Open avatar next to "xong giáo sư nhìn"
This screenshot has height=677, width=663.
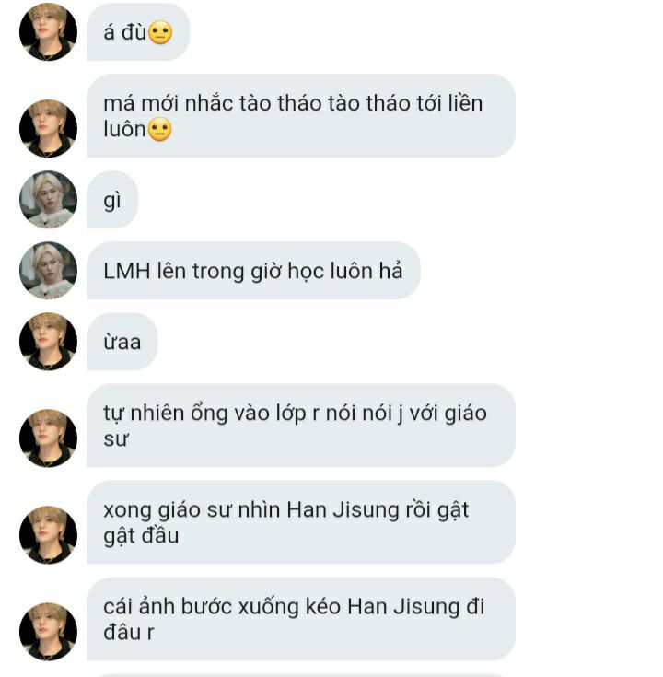pyautogui.click(x=48, y=534)
